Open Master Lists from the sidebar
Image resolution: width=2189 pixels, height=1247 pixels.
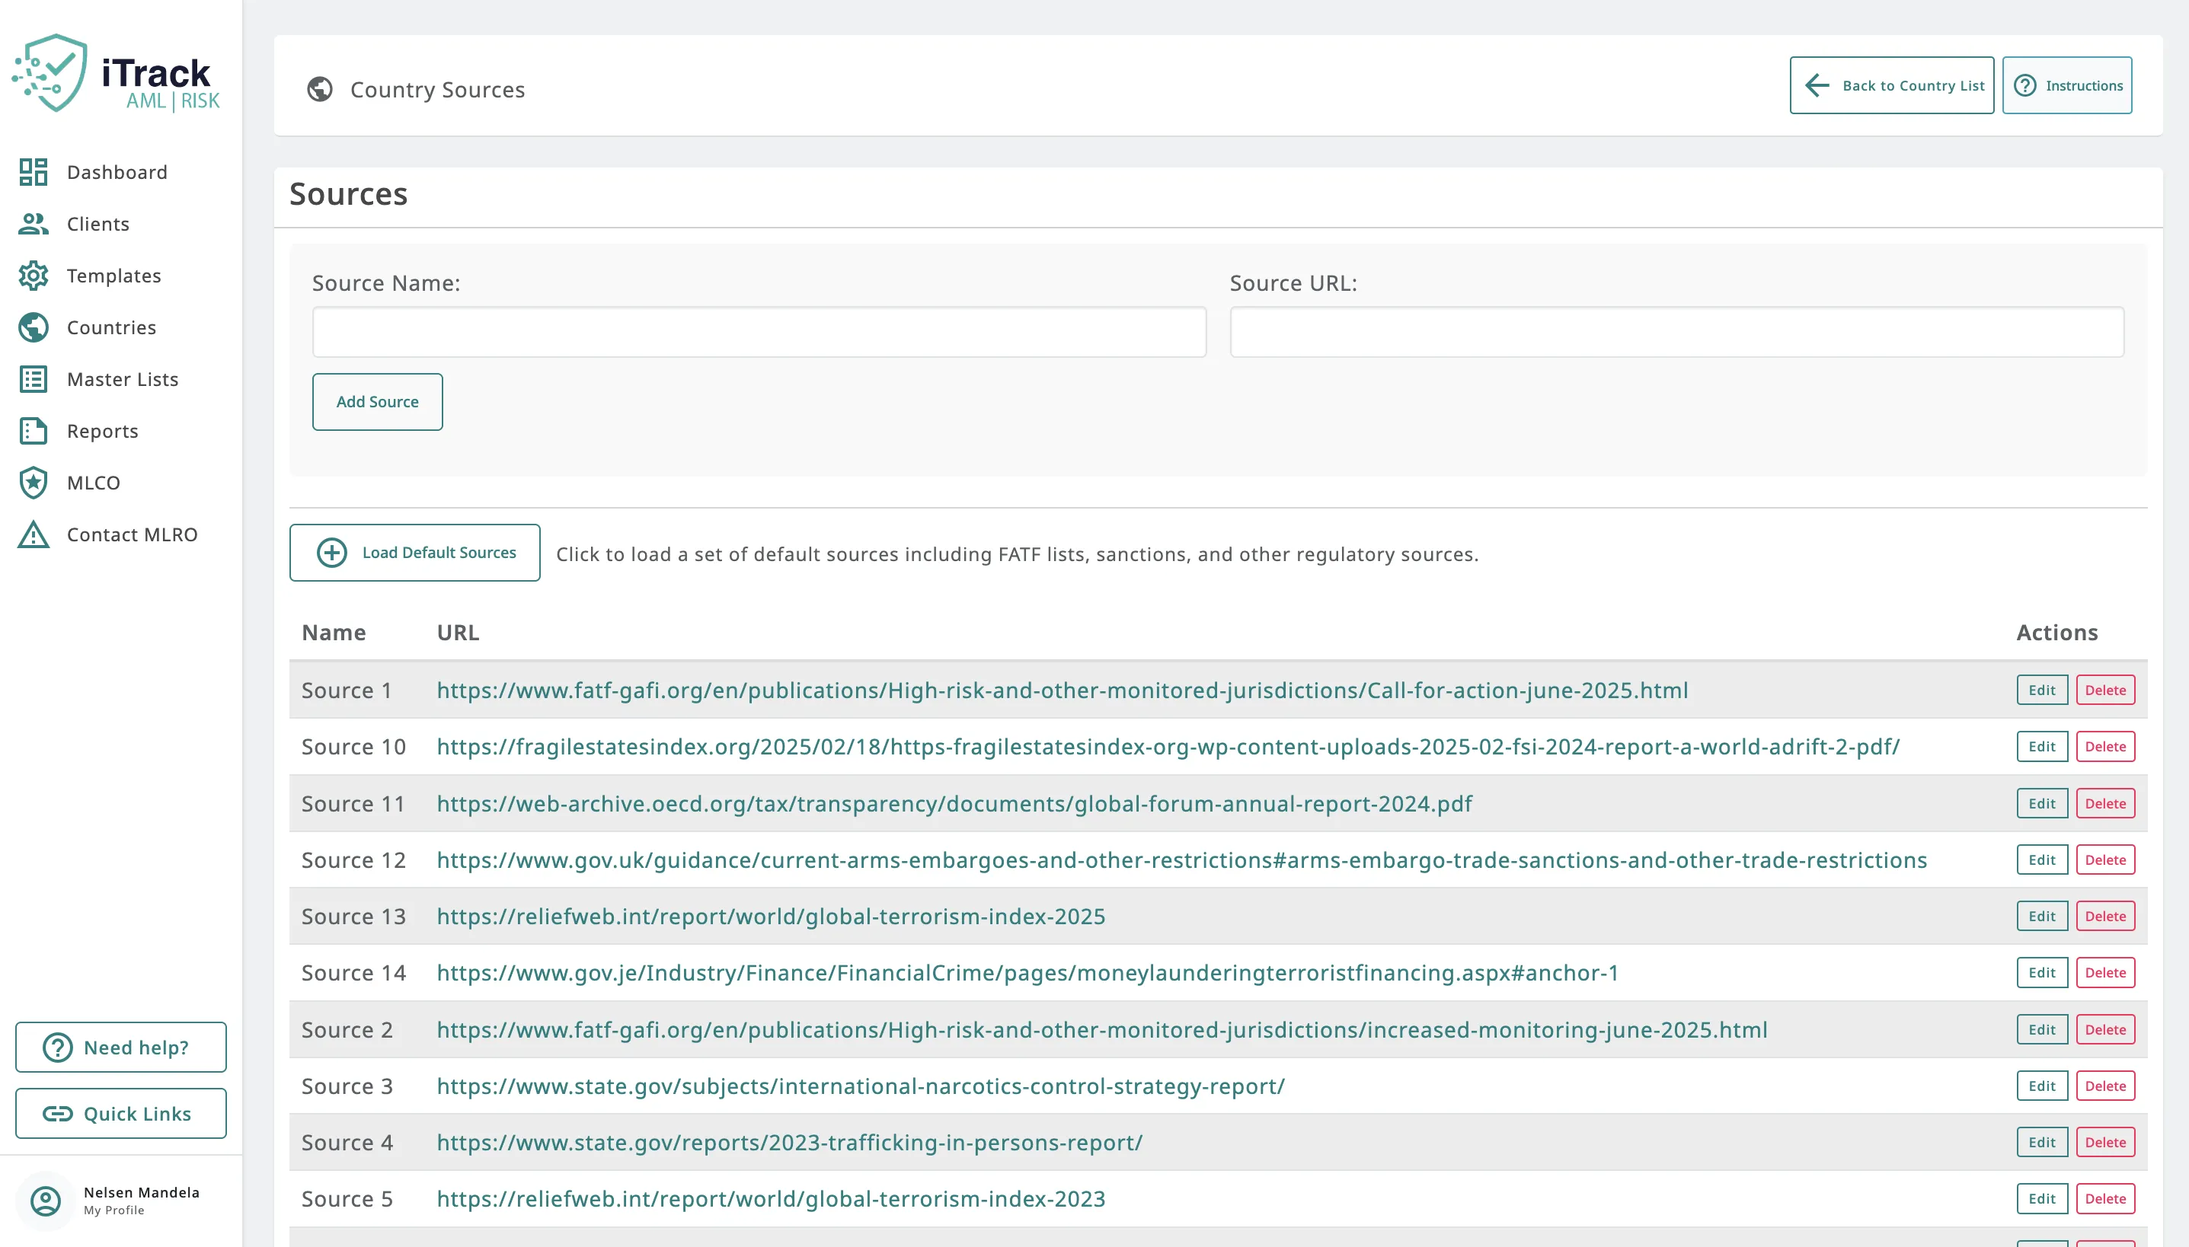[122, 378]
